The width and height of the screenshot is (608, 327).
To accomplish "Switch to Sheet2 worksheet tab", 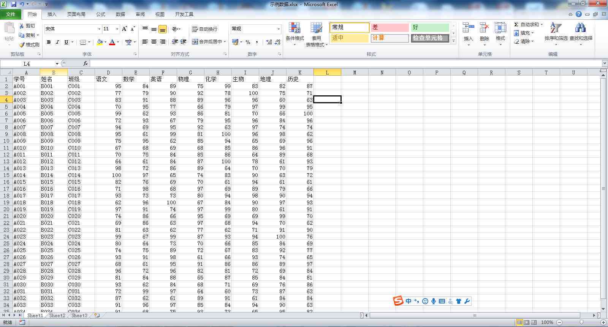I will 57,315.
